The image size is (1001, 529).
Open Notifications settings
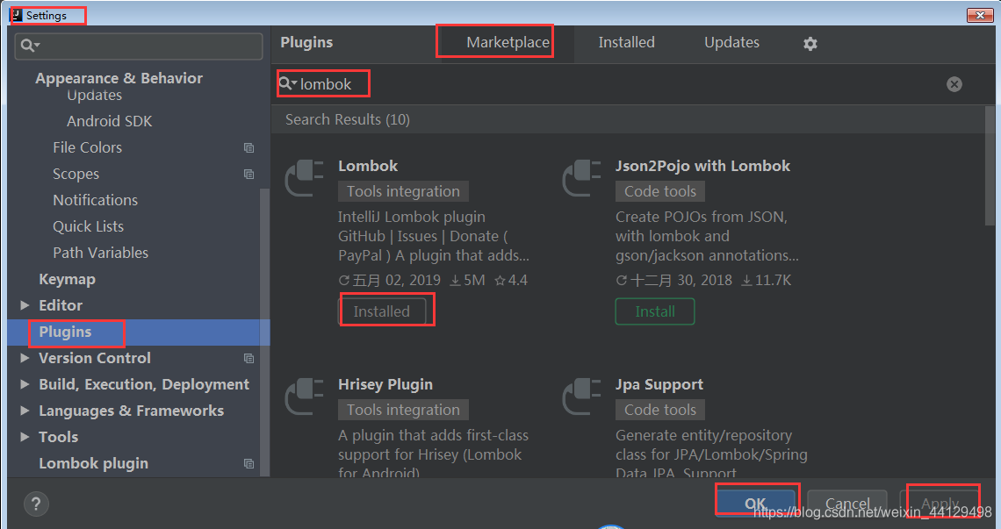(x=95, y=200)
